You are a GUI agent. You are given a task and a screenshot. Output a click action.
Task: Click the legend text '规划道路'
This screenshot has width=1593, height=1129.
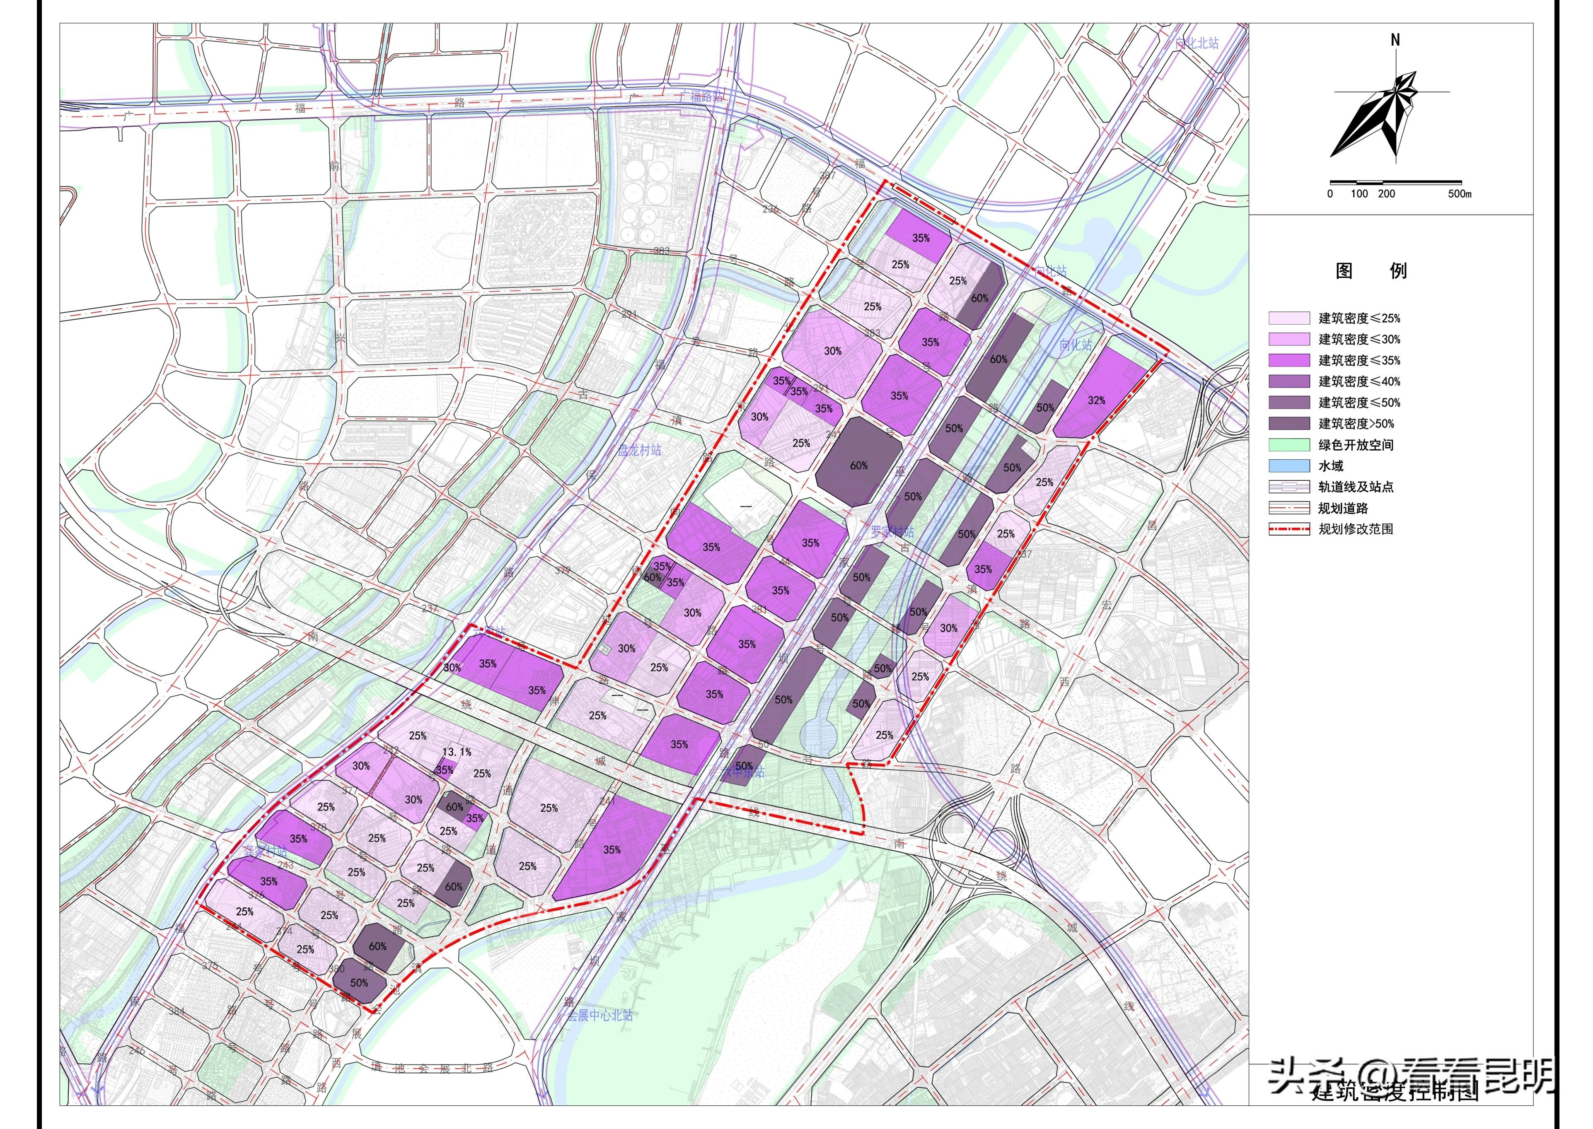[1343, 508]
